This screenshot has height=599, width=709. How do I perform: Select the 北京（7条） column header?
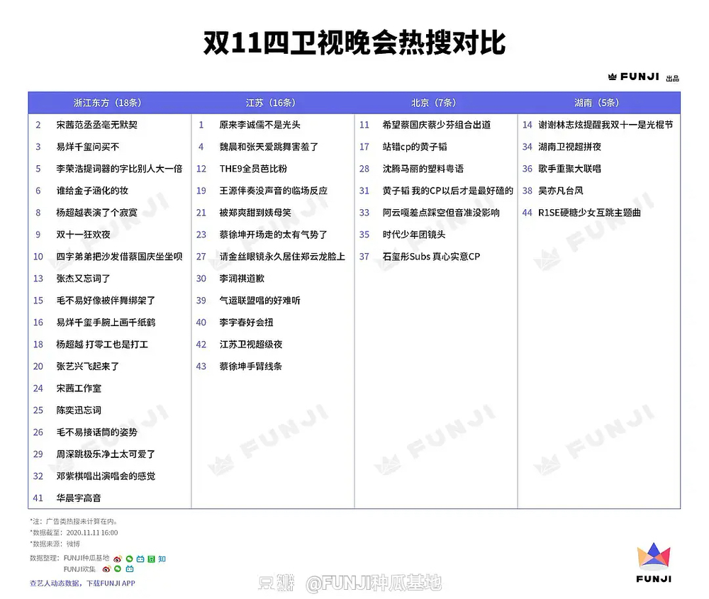tap(435, 103)
